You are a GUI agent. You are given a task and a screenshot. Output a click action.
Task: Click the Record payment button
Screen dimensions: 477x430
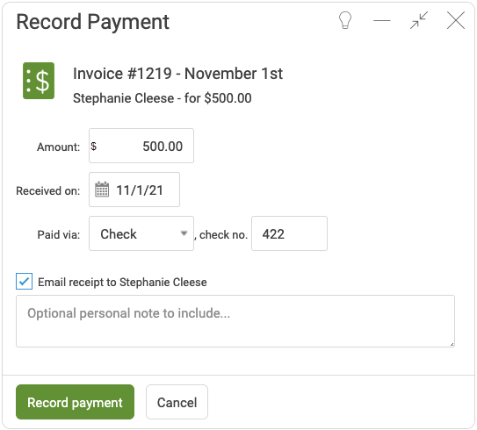pos(75,402)
